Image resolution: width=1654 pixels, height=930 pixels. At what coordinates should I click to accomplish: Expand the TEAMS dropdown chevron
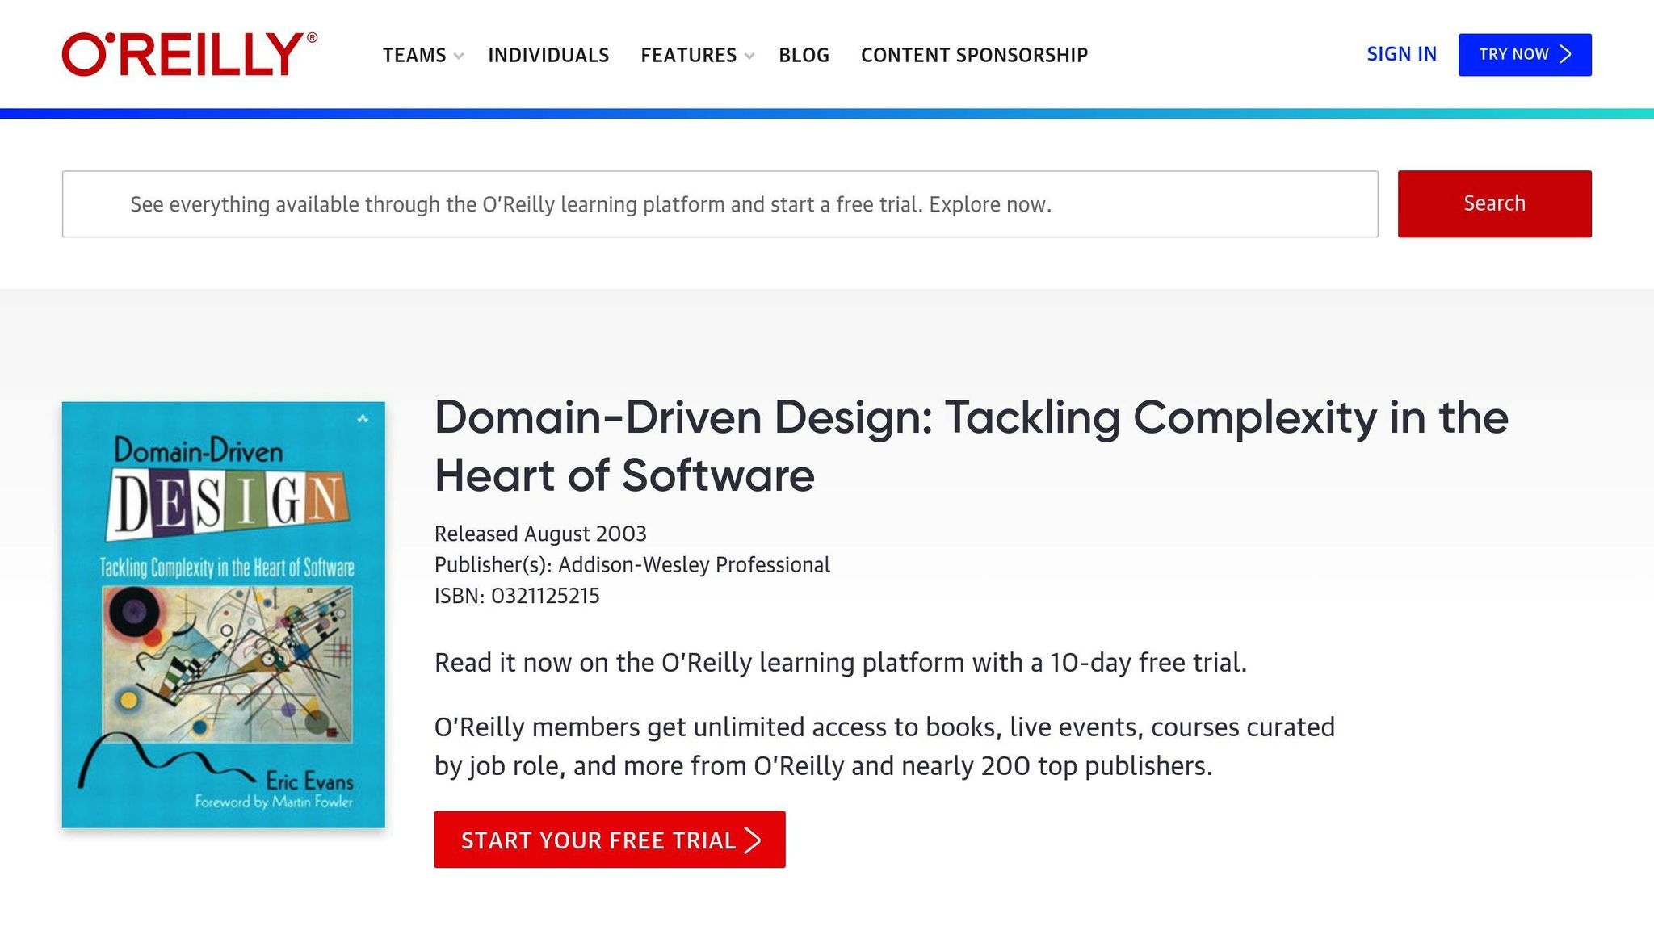pyautogui.click(x=460, y=57)
